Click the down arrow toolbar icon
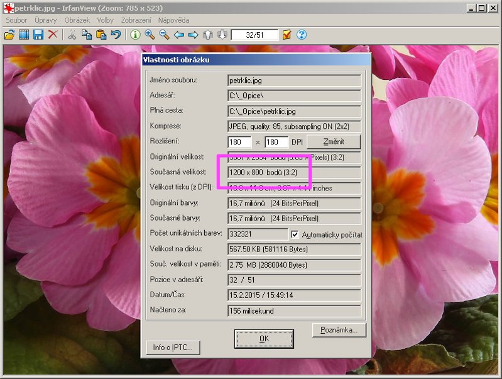This screenshot has width=502, height=379. pyautogui.click(x=222, y=35)
